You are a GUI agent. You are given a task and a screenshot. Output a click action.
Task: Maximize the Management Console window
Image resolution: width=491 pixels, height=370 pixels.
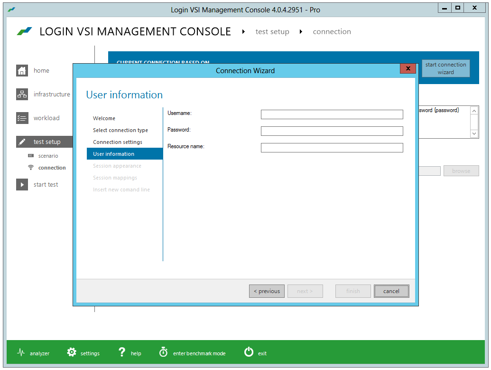coord(457,8)
